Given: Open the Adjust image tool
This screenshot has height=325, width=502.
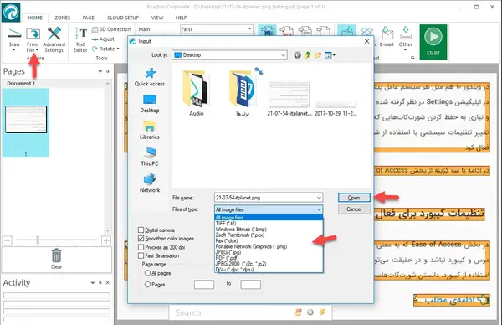Looking at the screenshot, I should (103, 39).
